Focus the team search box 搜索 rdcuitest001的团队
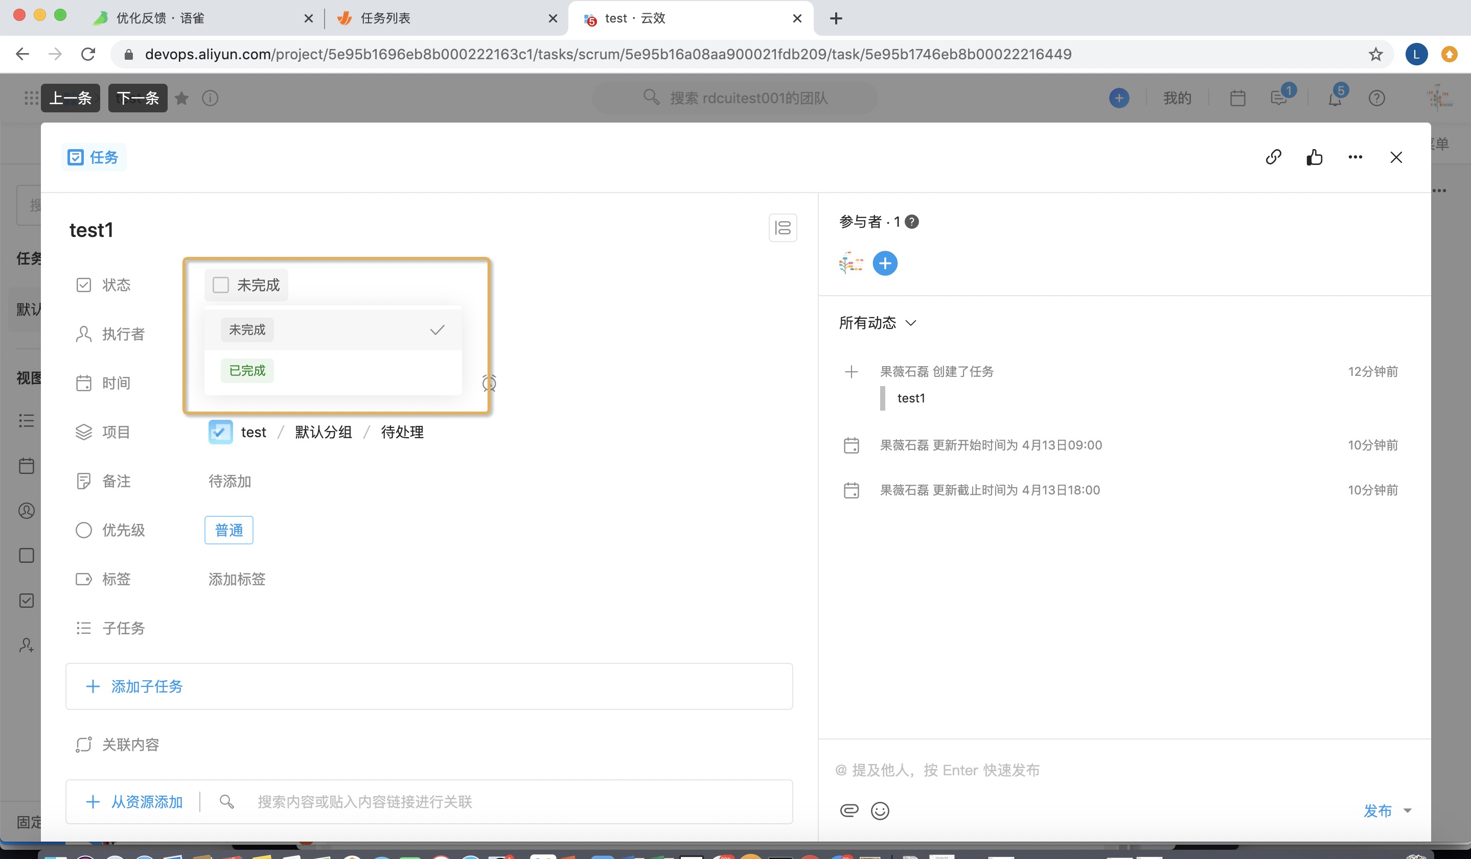The image size is (1471, 859). point(735,98)
